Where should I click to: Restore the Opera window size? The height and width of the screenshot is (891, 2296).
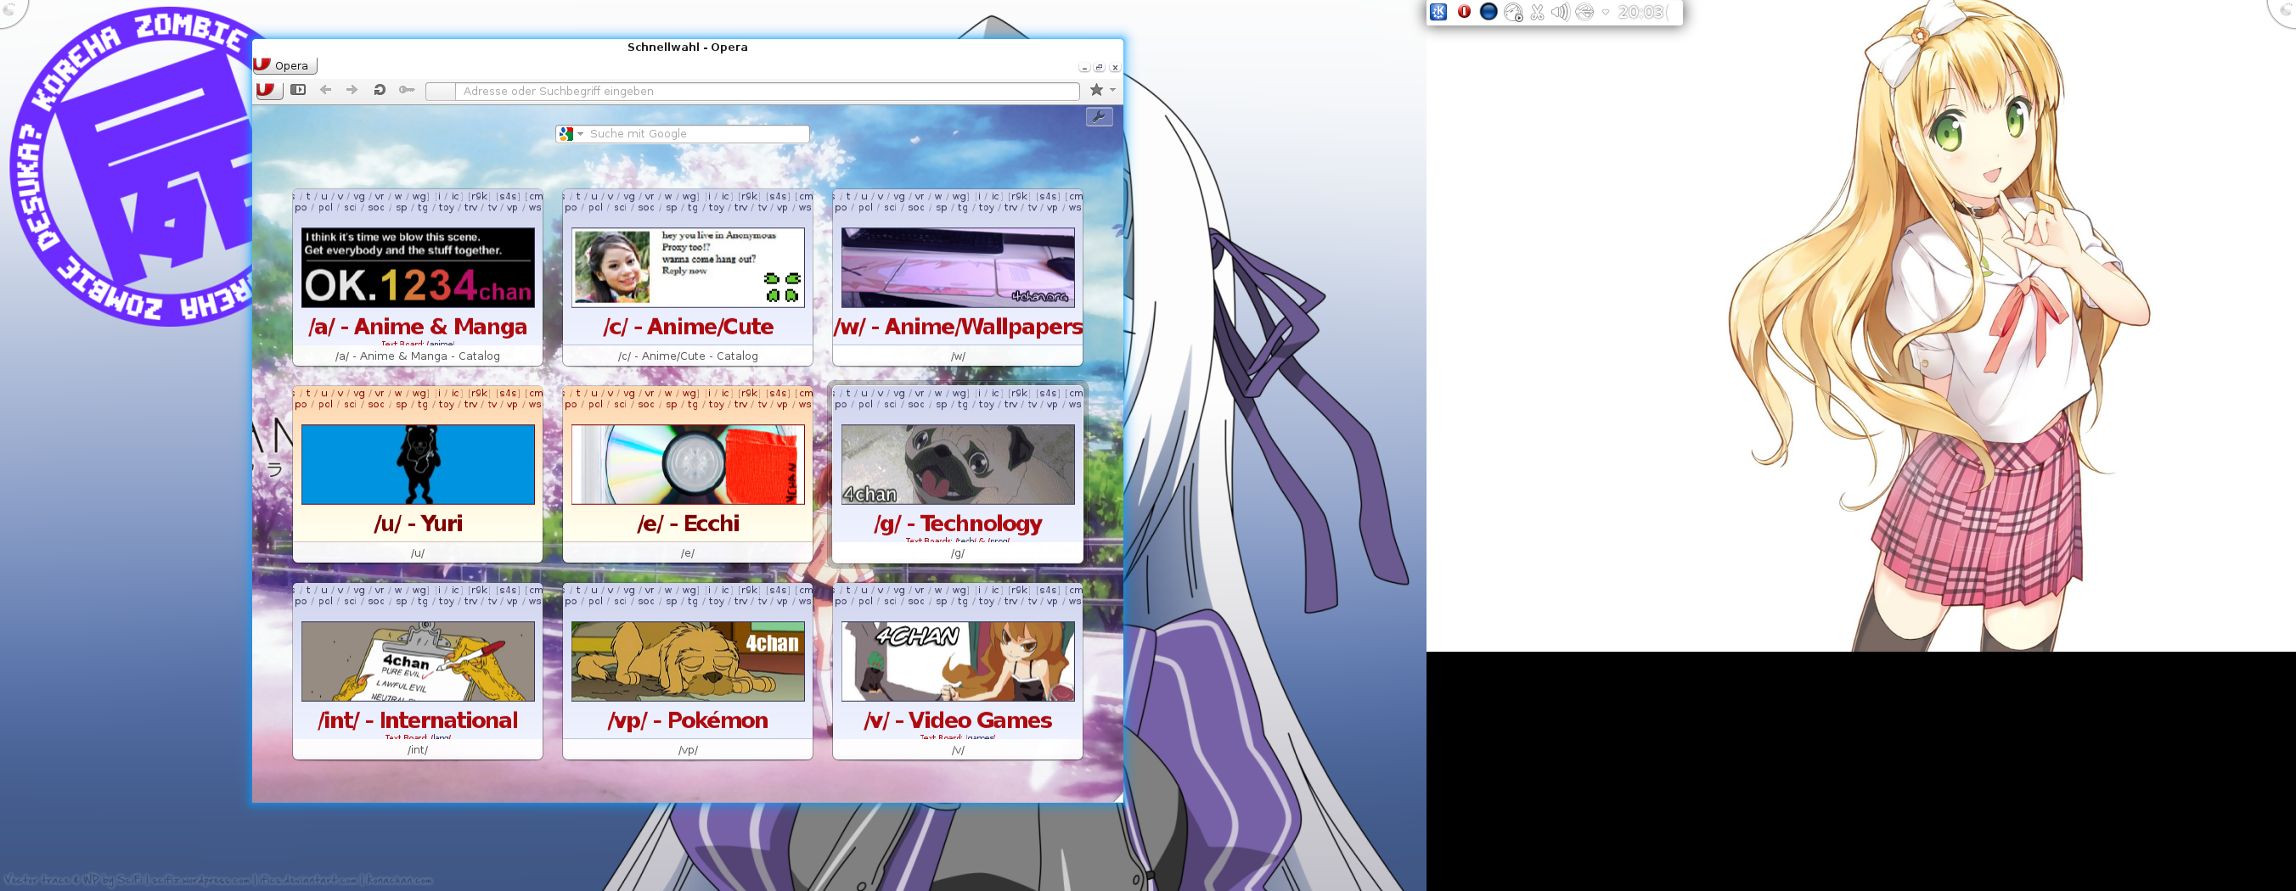coord(1099,68)
